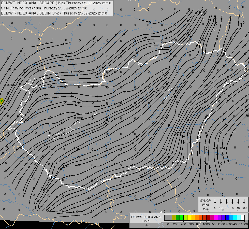This screenshot has width=249, height=229.
Task: Select the bright magenta swatch right of the 1500 tick
Action: point(216,218)
